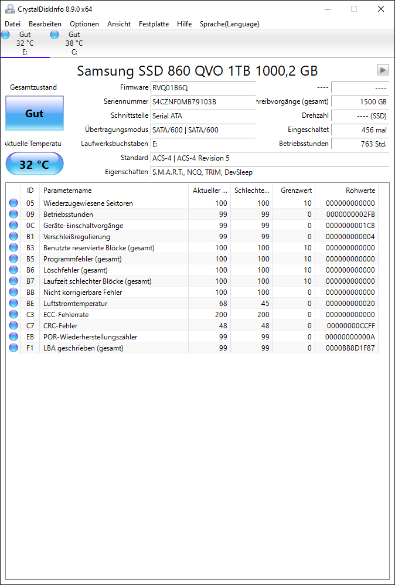
Task: Click status orb of Benutzte reservierte Blöcke row
Action: tap(13, 248)
